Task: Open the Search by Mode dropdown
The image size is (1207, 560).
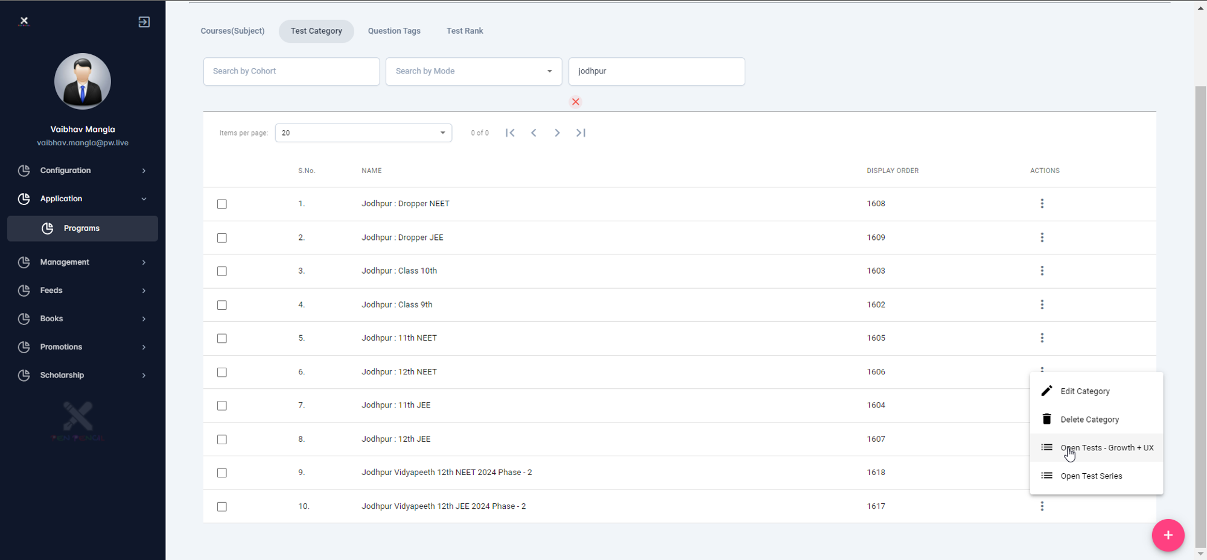Action: coord(473,71)
